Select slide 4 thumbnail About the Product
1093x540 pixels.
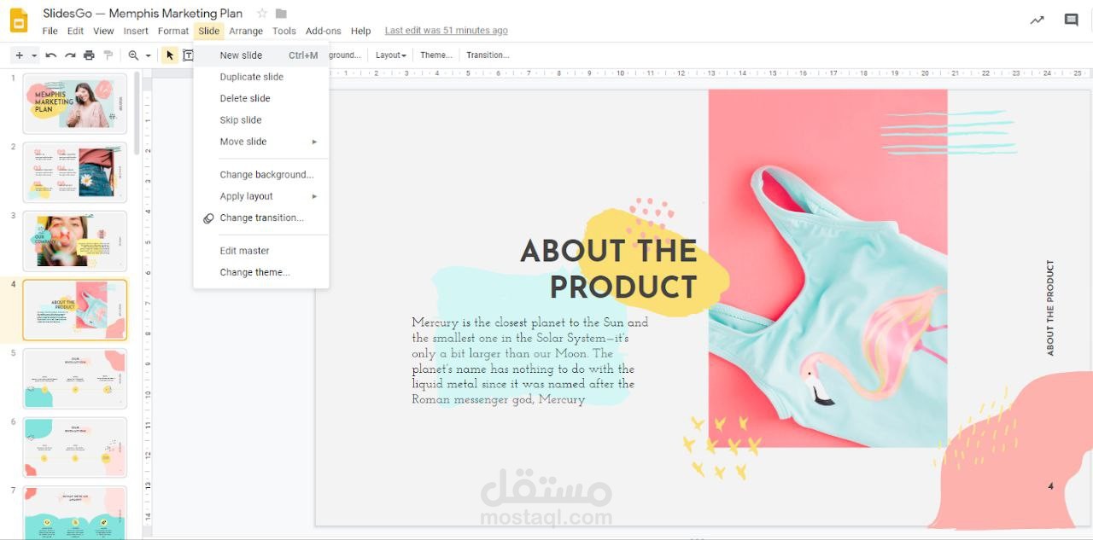coord(75,310)
